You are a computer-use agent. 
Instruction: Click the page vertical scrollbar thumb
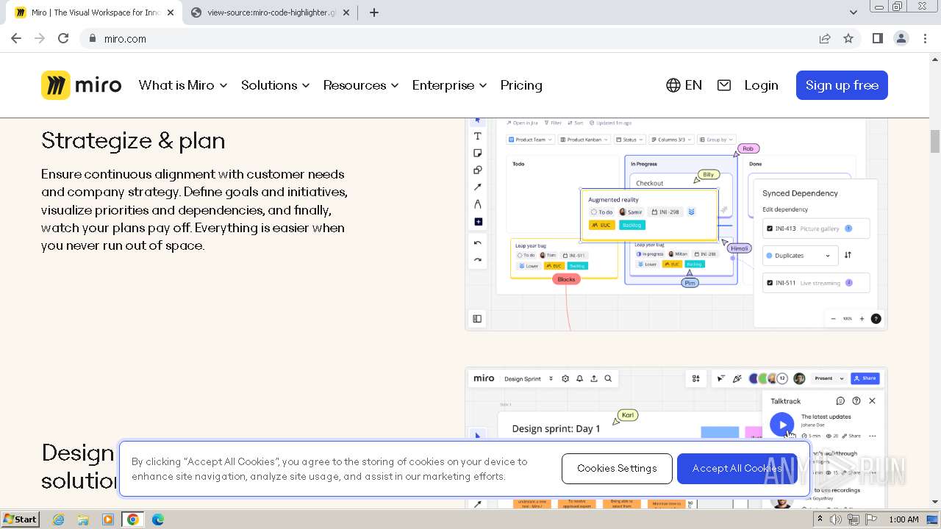point(935,141)
